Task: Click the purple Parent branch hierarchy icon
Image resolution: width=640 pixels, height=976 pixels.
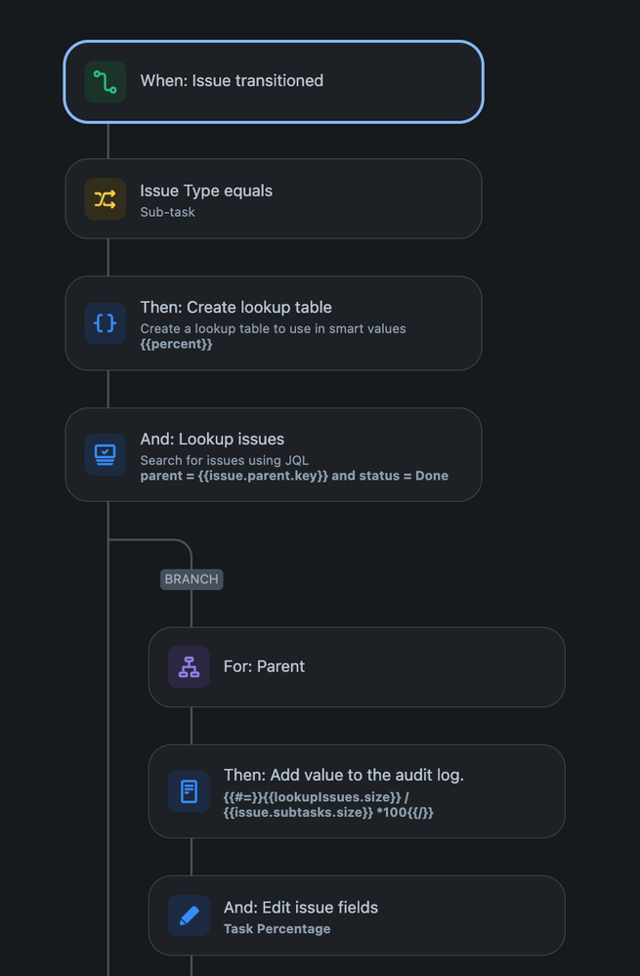Action: 189,667
